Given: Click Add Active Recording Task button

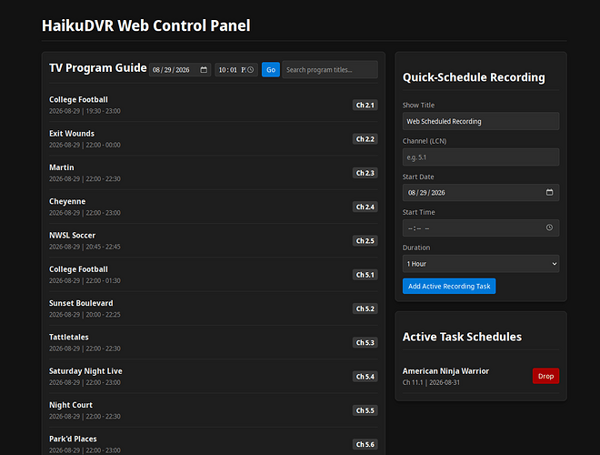Looking at the screenshot, I should tap(449, 286).
